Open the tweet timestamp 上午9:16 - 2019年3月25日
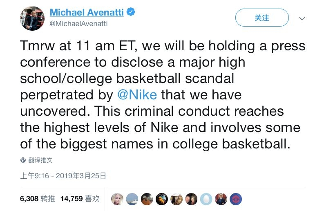Viewport: 324px width, 211px height. tap(63, 176)
